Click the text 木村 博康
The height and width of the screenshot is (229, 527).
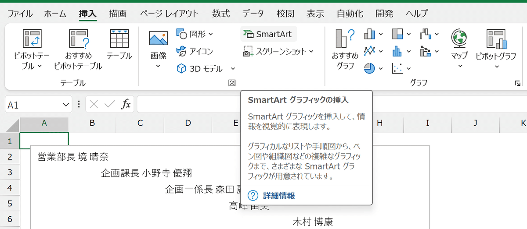[313, 222]
